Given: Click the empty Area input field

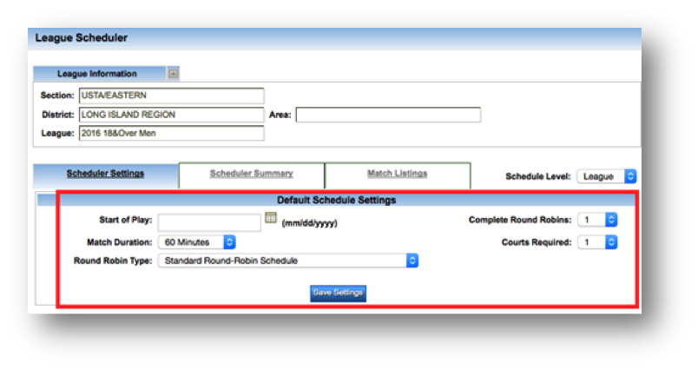Looking at the screenshot, I should coord(388,115).
